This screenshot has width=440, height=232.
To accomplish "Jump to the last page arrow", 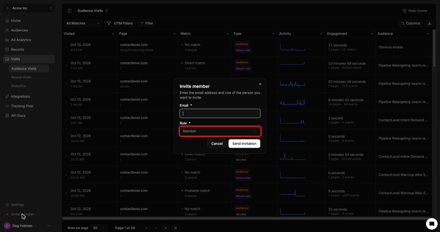I will point(175,228).
